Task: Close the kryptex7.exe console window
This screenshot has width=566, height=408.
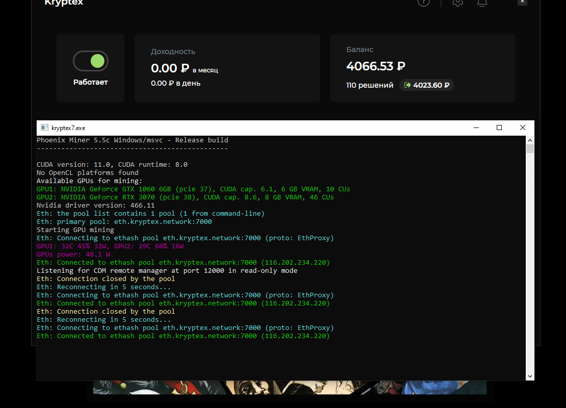Action: tap(522, 127)
